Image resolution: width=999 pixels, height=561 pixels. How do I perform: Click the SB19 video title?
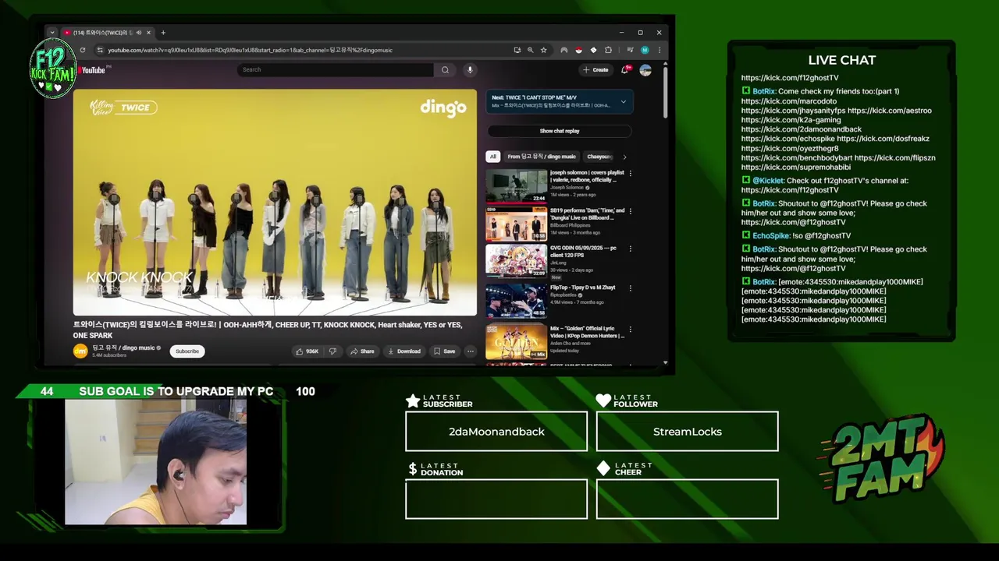[587, 214]
